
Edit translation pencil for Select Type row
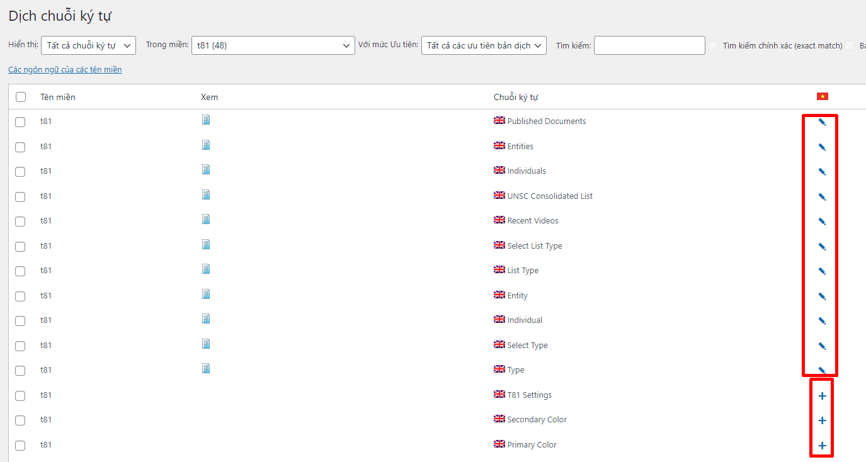(822, 346)
